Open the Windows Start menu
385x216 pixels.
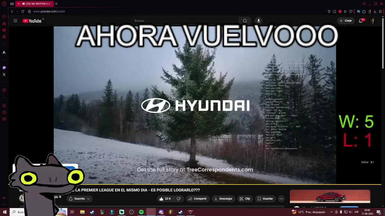point(5,212)
